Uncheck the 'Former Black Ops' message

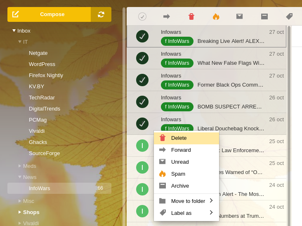click(x=142, y=80)
